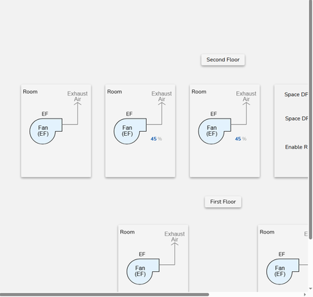Click the right scroll arrow on the horizontal scrollbar
This screenshot has height=297, width=313.
point(305,294)
